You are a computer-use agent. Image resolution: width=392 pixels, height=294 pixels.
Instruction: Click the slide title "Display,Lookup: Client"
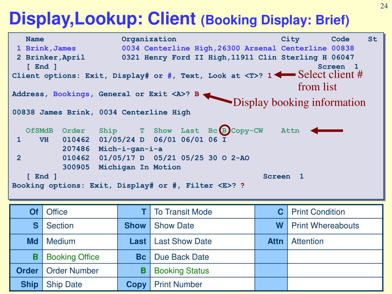[x=102, y=19]
